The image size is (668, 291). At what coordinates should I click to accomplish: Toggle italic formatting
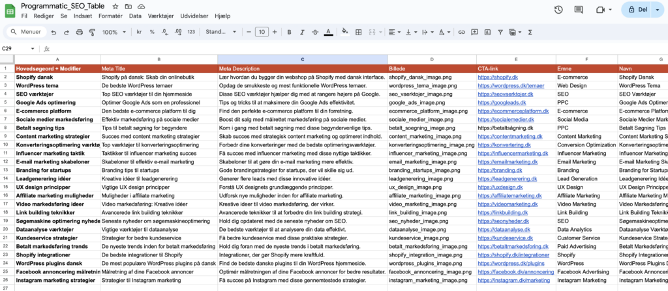pos(303,32)
